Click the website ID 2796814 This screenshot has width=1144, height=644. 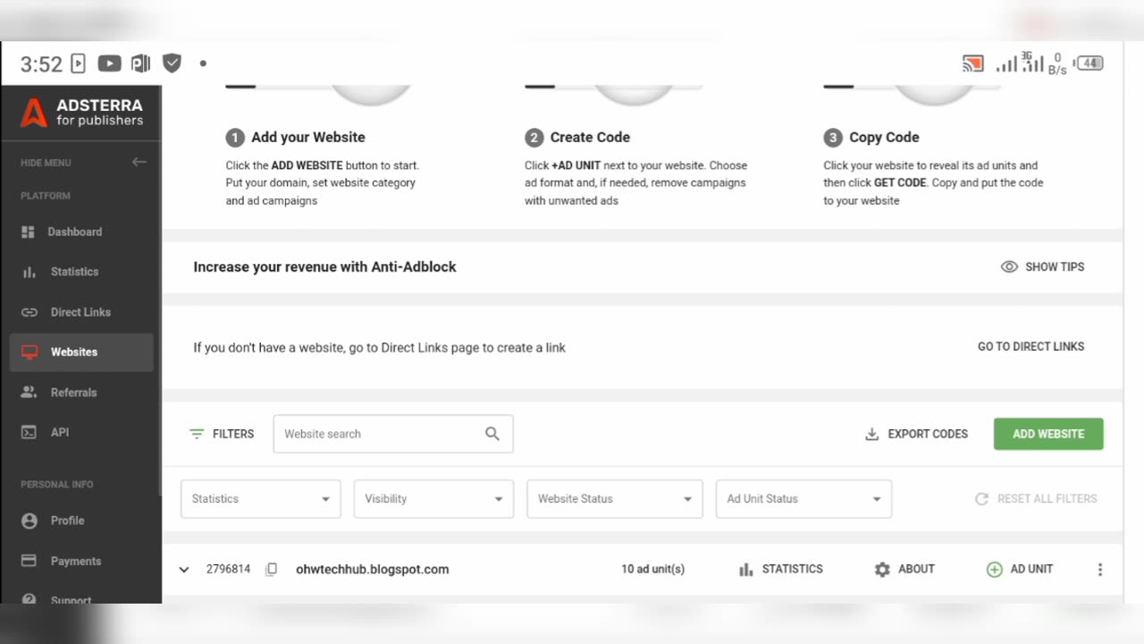(x=228, y=569)
